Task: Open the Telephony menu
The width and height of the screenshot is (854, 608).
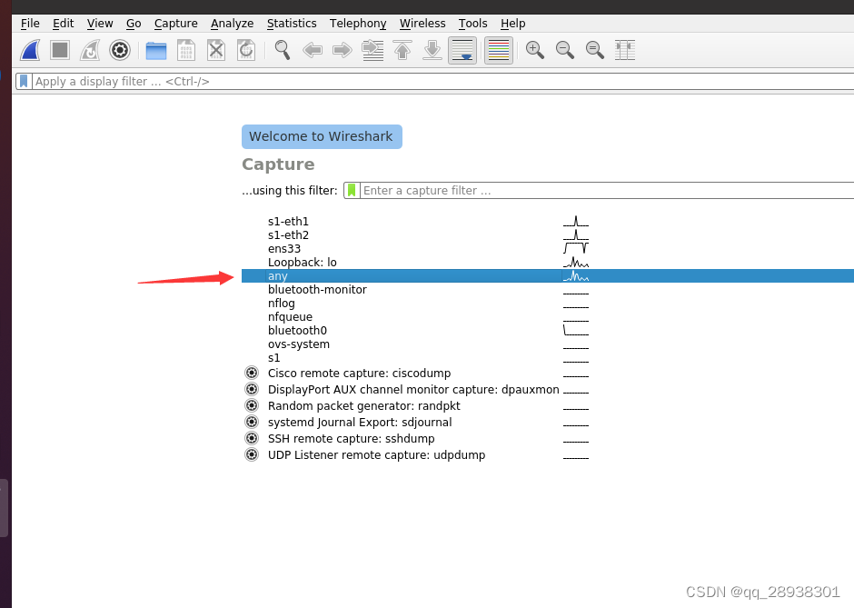Action: [x=358, y=24]
